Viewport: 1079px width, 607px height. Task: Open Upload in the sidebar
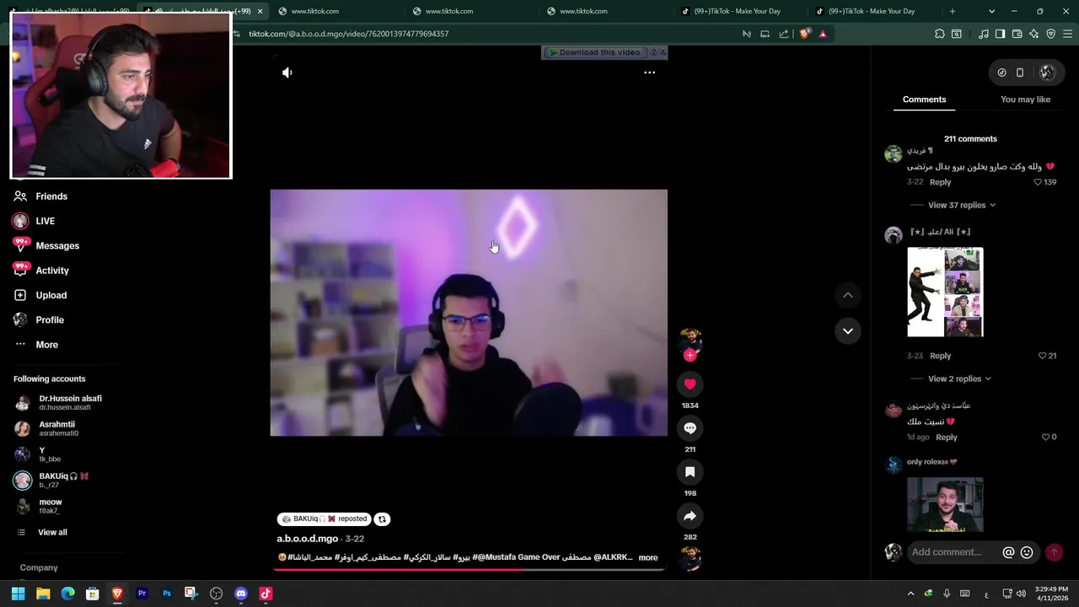pos(51,295)
